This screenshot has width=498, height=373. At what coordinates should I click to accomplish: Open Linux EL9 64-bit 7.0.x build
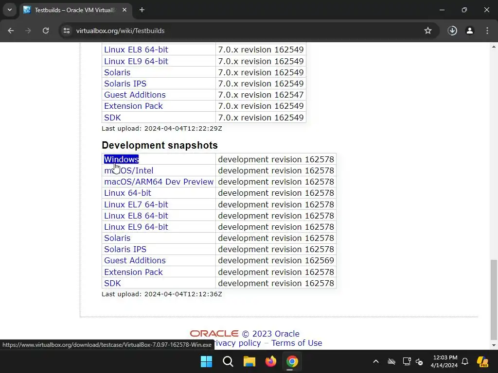point(136,61)
